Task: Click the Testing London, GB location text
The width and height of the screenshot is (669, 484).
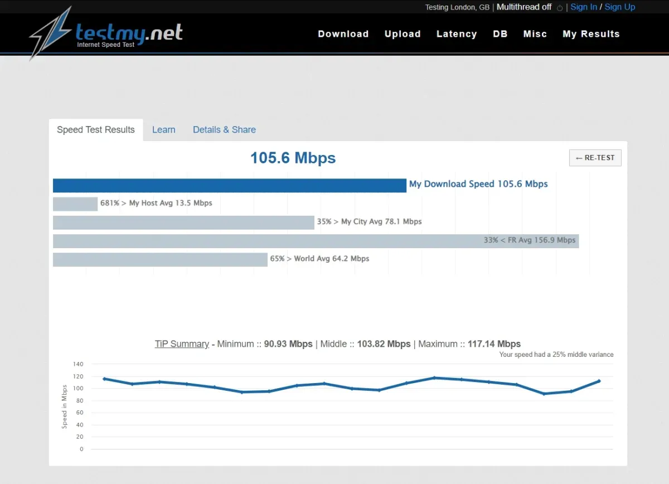Action: click(x=457, y=7)
